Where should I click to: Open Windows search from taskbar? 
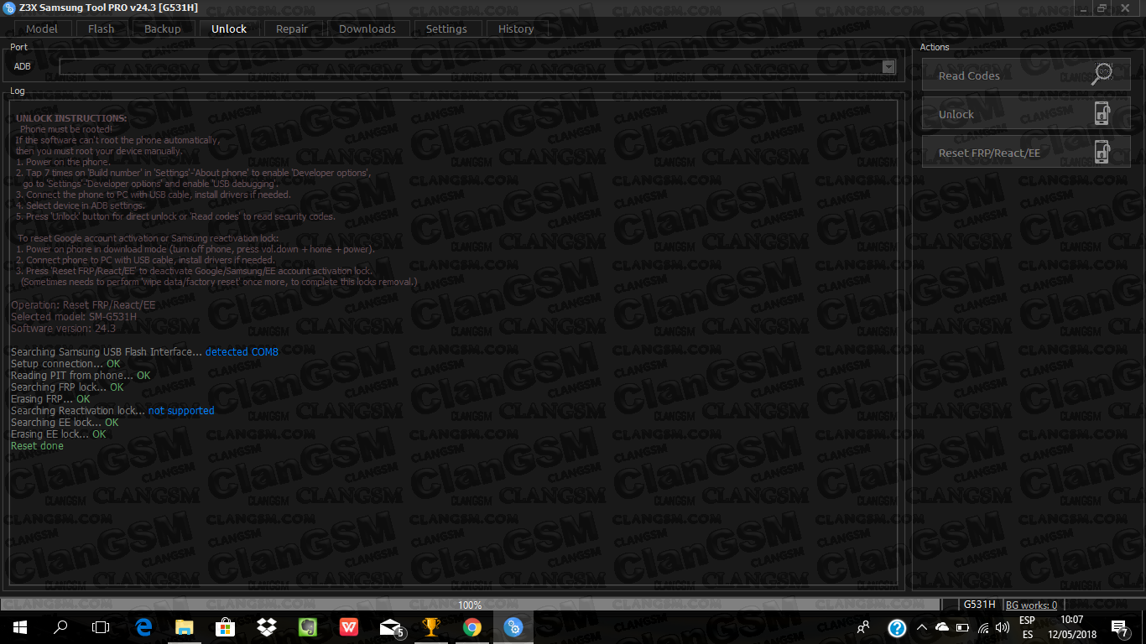point(60,627)
